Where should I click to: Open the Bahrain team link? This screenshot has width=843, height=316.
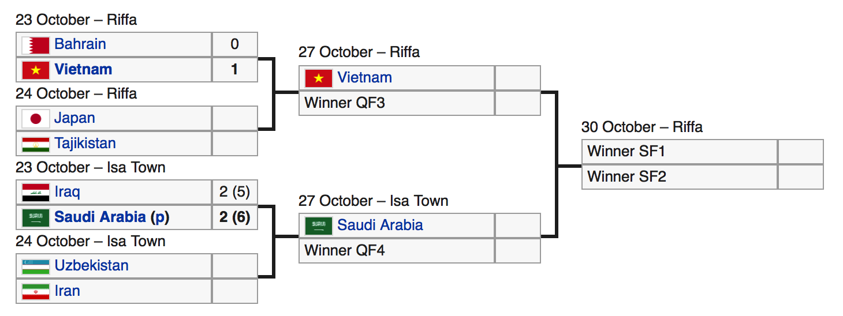coord(80,44)
